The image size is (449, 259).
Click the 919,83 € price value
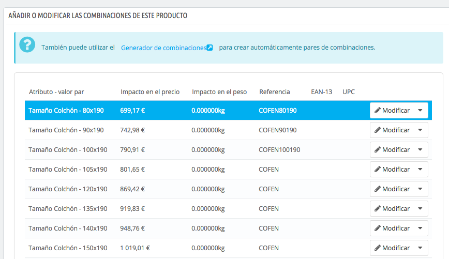click(x=132, y=209)
